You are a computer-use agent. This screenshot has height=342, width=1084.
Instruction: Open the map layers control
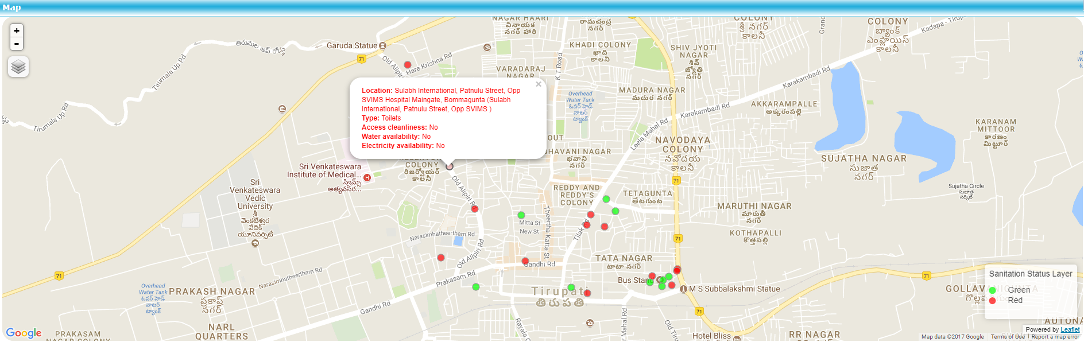click(x=18, y=67)
